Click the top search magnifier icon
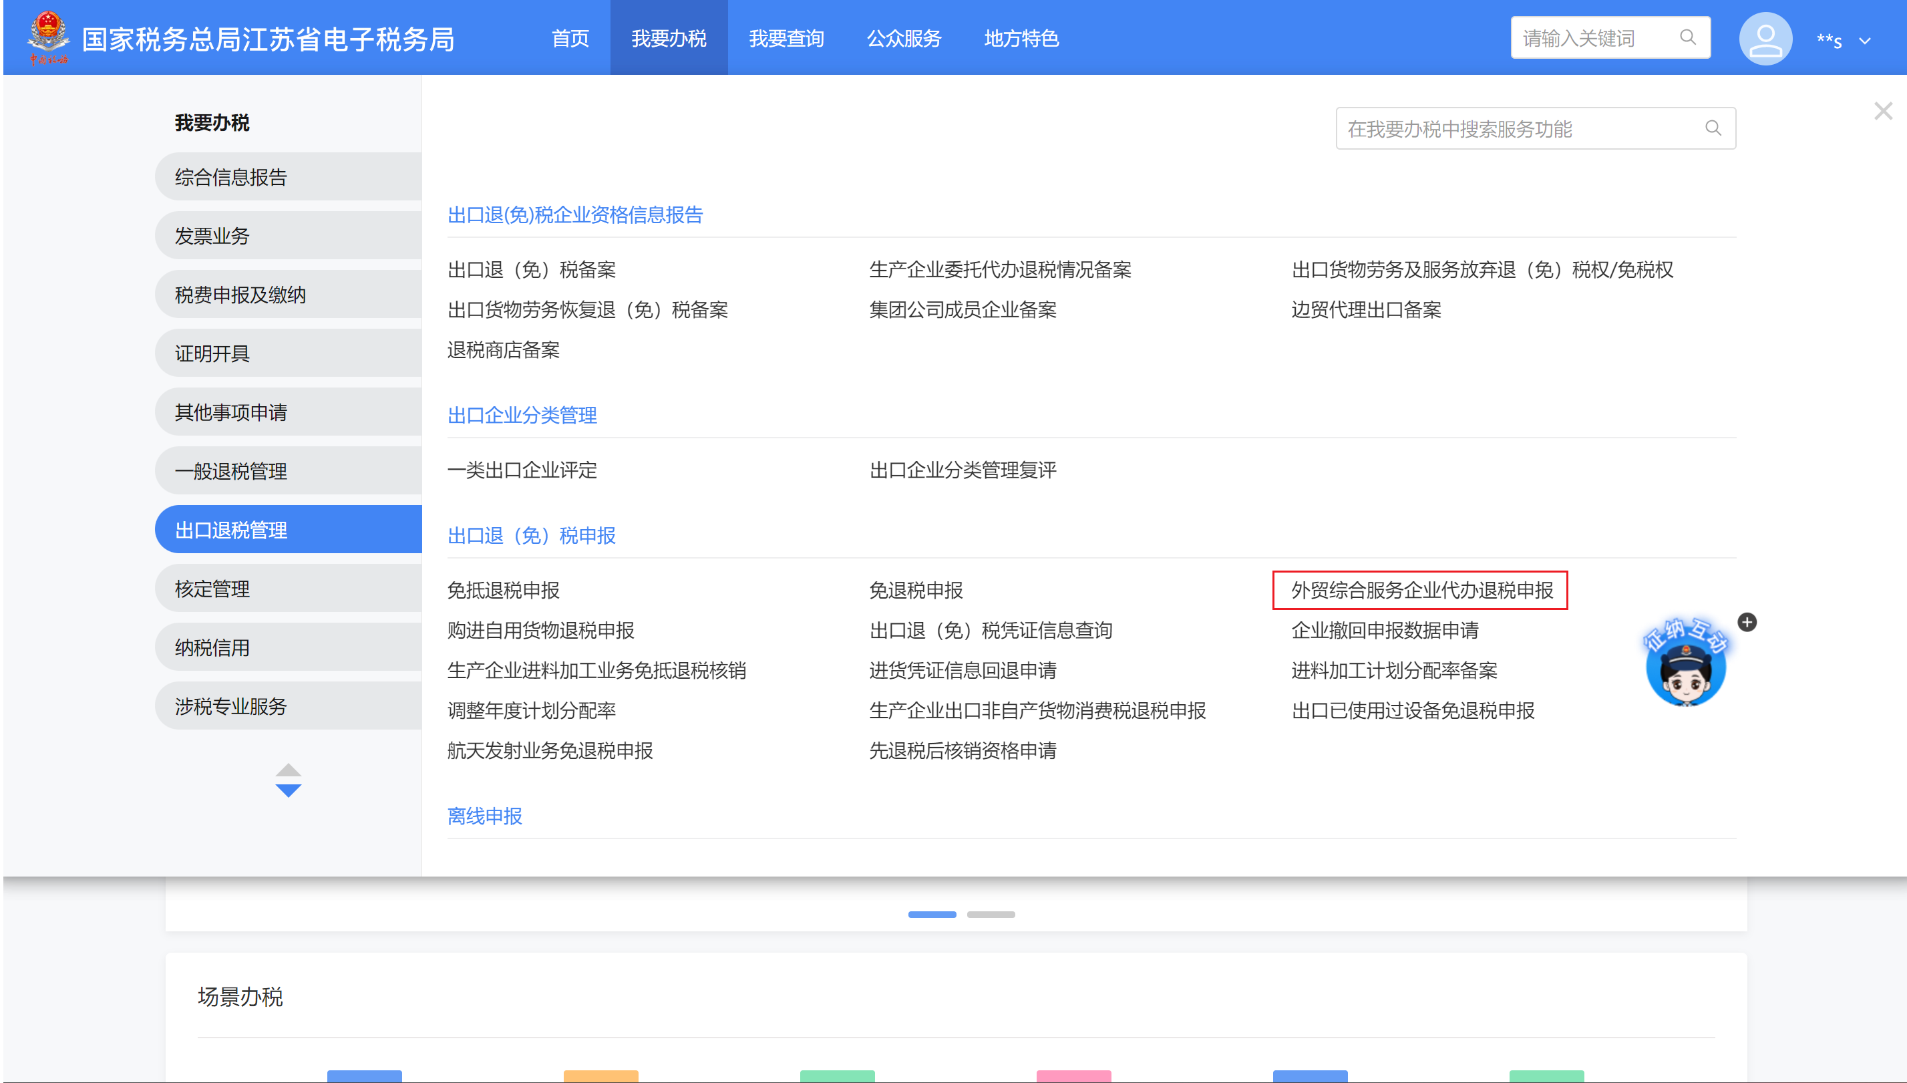The height and width of the screenshot is (1083, 1907). [x=1688, y=37]
